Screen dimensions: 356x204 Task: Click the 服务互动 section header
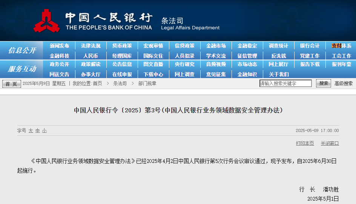22,69
